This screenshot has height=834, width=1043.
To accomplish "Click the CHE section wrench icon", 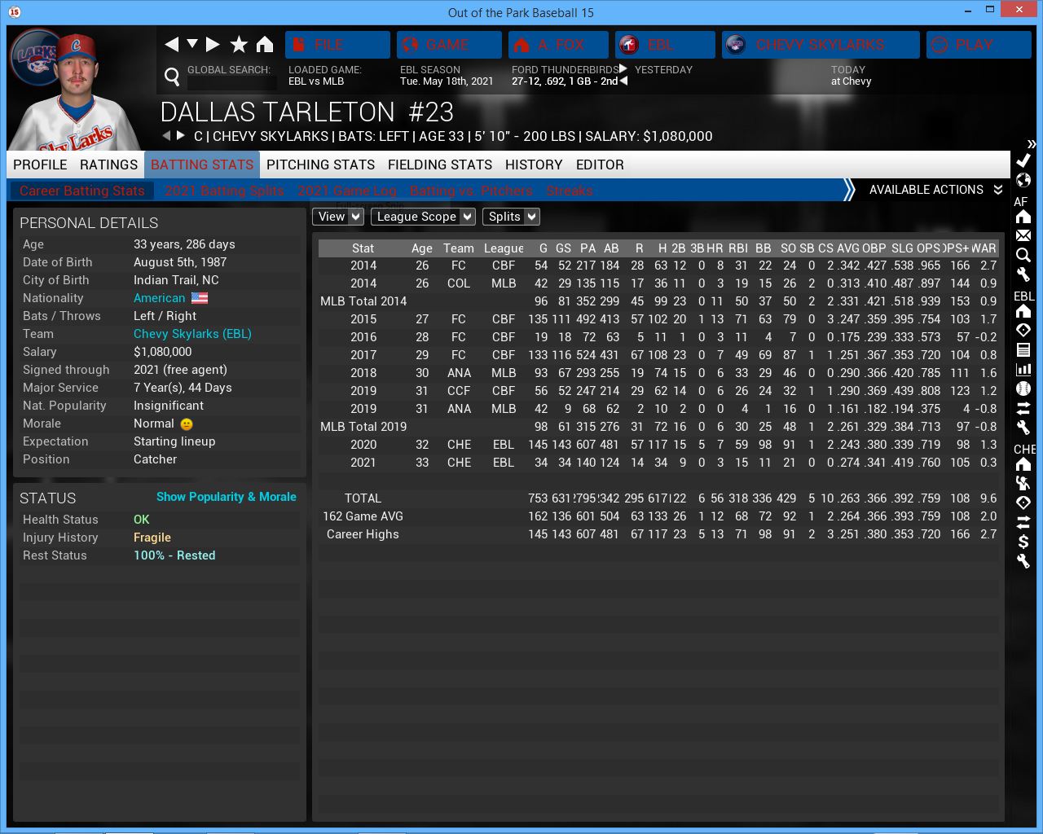I will pos(1023,561).
